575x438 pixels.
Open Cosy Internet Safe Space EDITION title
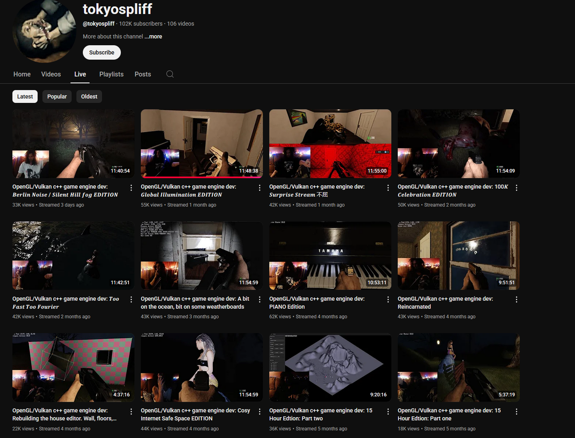point(195,414)
